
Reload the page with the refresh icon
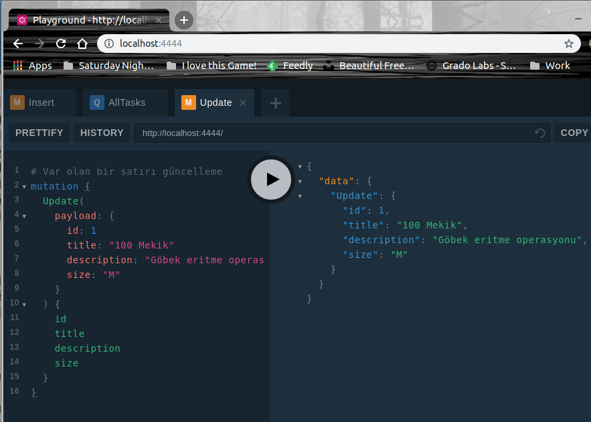click(61, 44)
